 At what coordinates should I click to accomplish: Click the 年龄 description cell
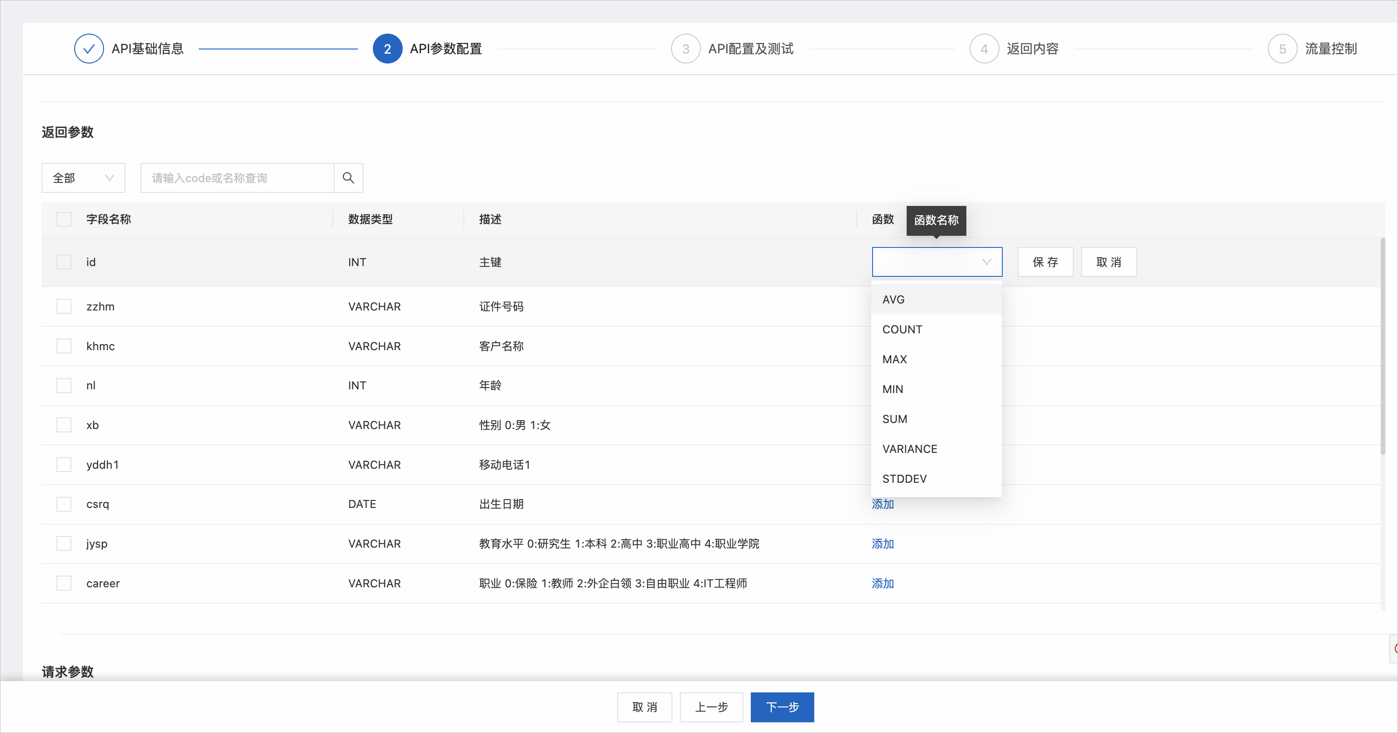(x=490, y=386)
